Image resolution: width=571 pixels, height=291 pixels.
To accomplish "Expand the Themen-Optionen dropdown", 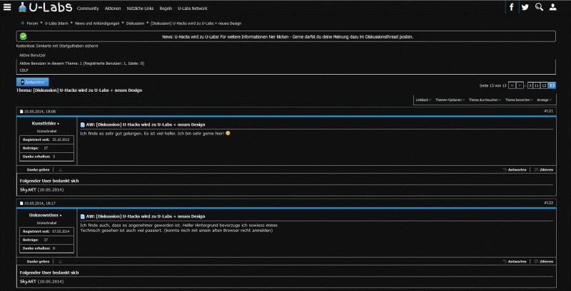I will 449,100.
